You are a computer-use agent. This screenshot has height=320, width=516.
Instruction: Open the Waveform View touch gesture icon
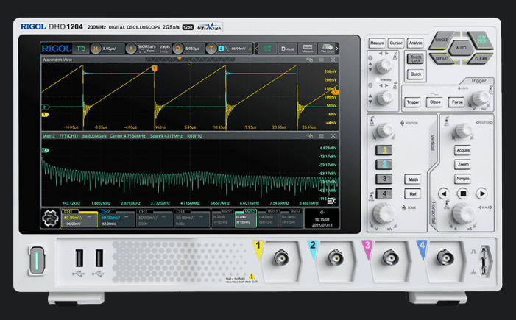coord(309,60)
